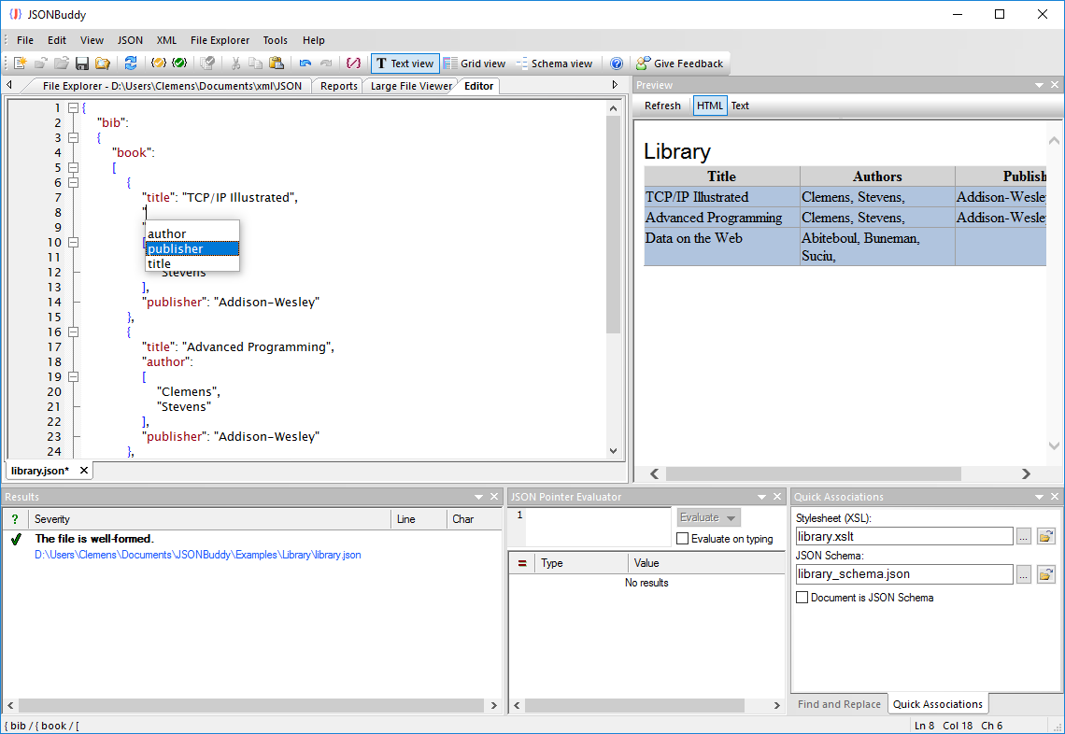
Task: Close the library.json* tab with X
Action: [x=83, y=470]
